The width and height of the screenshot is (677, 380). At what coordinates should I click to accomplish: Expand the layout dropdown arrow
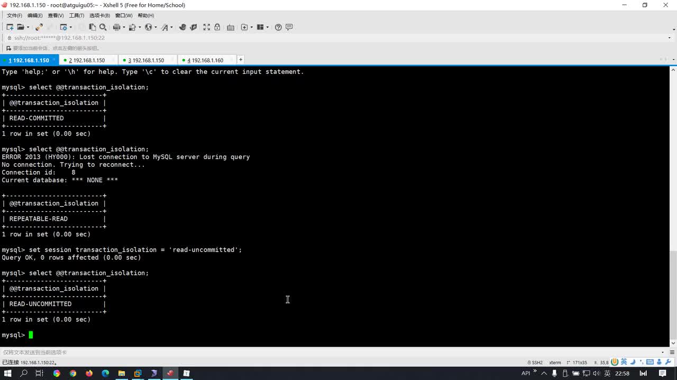point(268,27)
